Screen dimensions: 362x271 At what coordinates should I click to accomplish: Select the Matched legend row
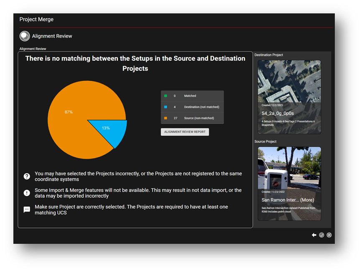tap(192, 96)
